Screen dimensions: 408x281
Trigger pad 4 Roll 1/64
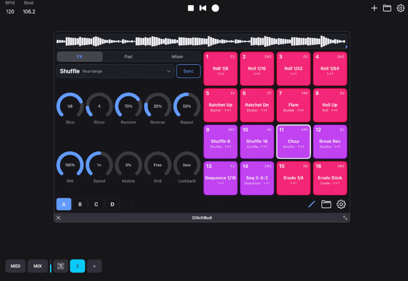[330, 69]
